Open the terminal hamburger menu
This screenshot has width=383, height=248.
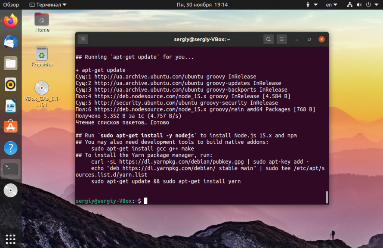(x=281, y=39)
